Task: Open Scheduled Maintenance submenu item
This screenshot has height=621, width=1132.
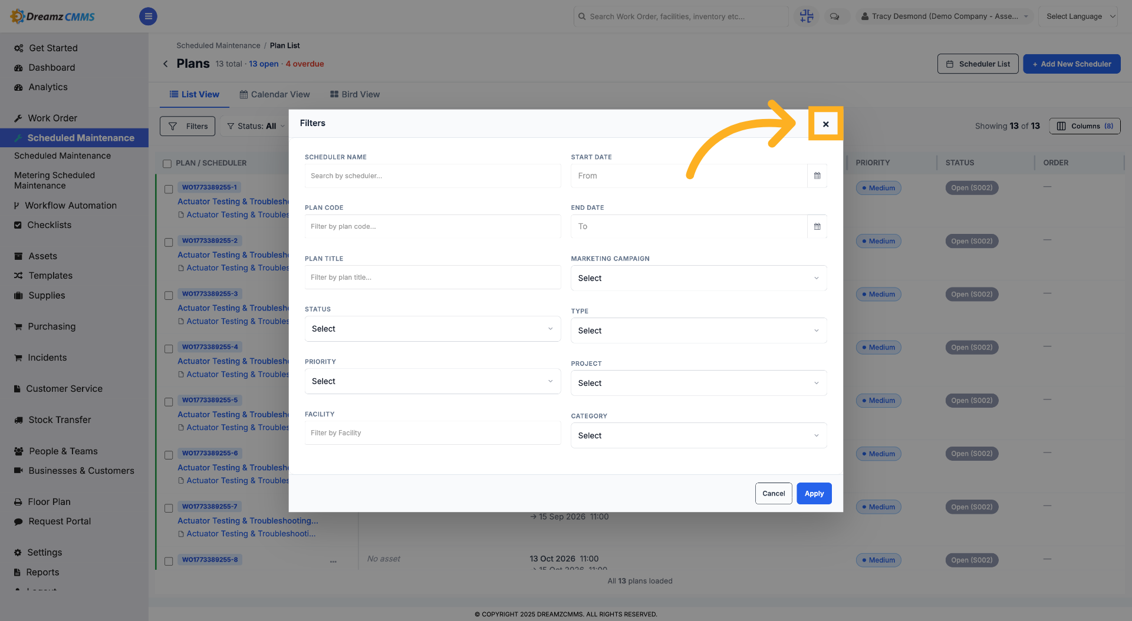Action: tap(62, 156)
